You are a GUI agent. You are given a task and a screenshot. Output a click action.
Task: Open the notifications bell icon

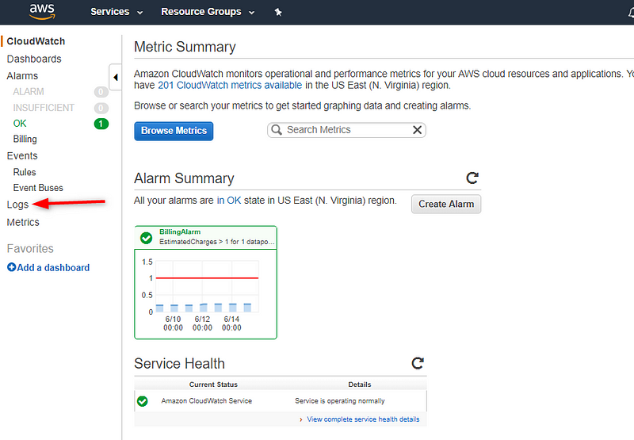pos(631,13)
